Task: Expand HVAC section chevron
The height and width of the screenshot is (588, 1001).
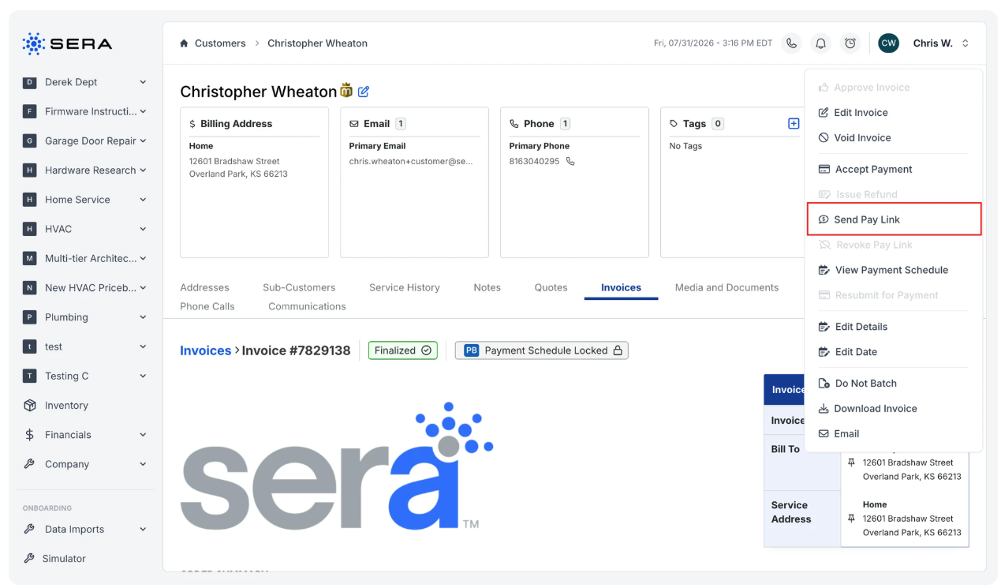Action: tap(143, 229)
